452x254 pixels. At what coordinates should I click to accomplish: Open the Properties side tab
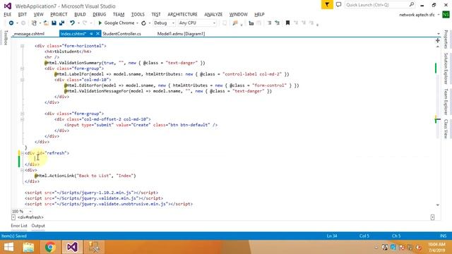click(x=446, y=40)
